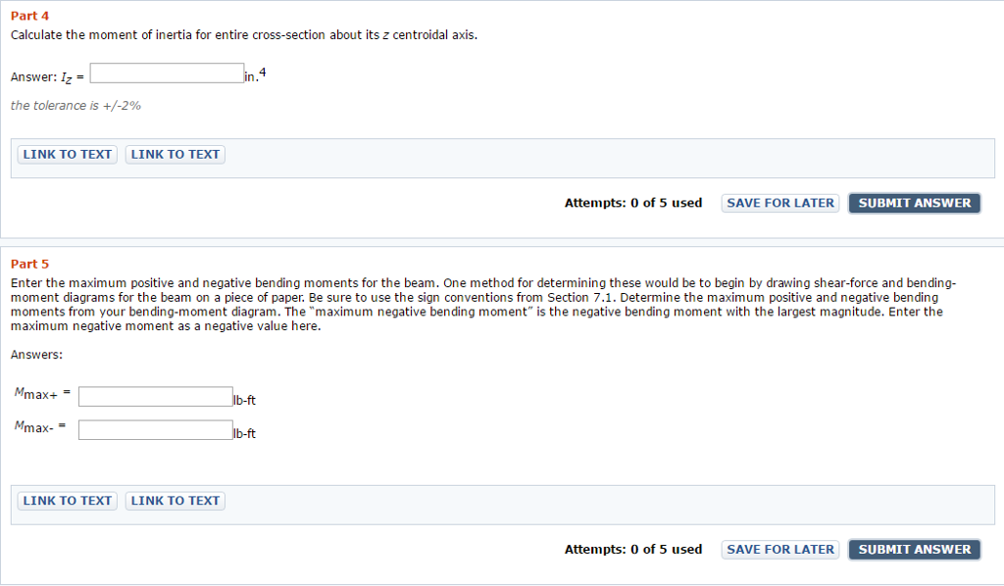The image size is (1004, 586).
Task: Submit the answer for Part 5
Action: (x=914, y=549)
